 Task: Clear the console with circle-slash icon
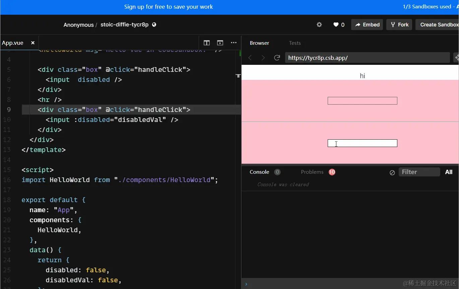[x=392, y=172]
